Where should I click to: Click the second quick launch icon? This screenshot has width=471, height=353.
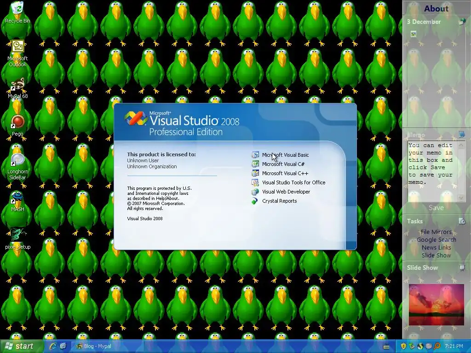63,346
